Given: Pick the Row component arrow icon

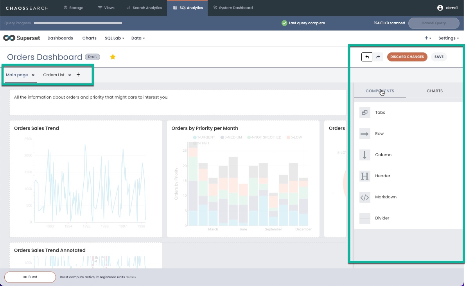Looking at the screenshot, I should click(365, 133).
